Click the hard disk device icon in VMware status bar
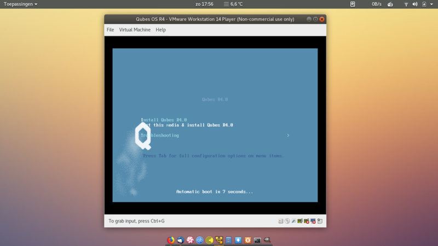 (x=281, y=221)
